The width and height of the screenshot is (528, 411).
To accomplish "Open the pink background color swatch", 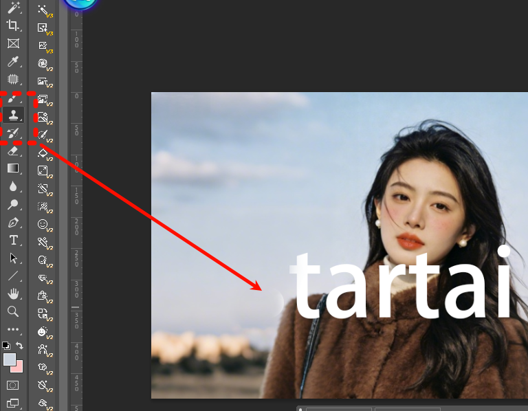I will [x=19, y=368].
